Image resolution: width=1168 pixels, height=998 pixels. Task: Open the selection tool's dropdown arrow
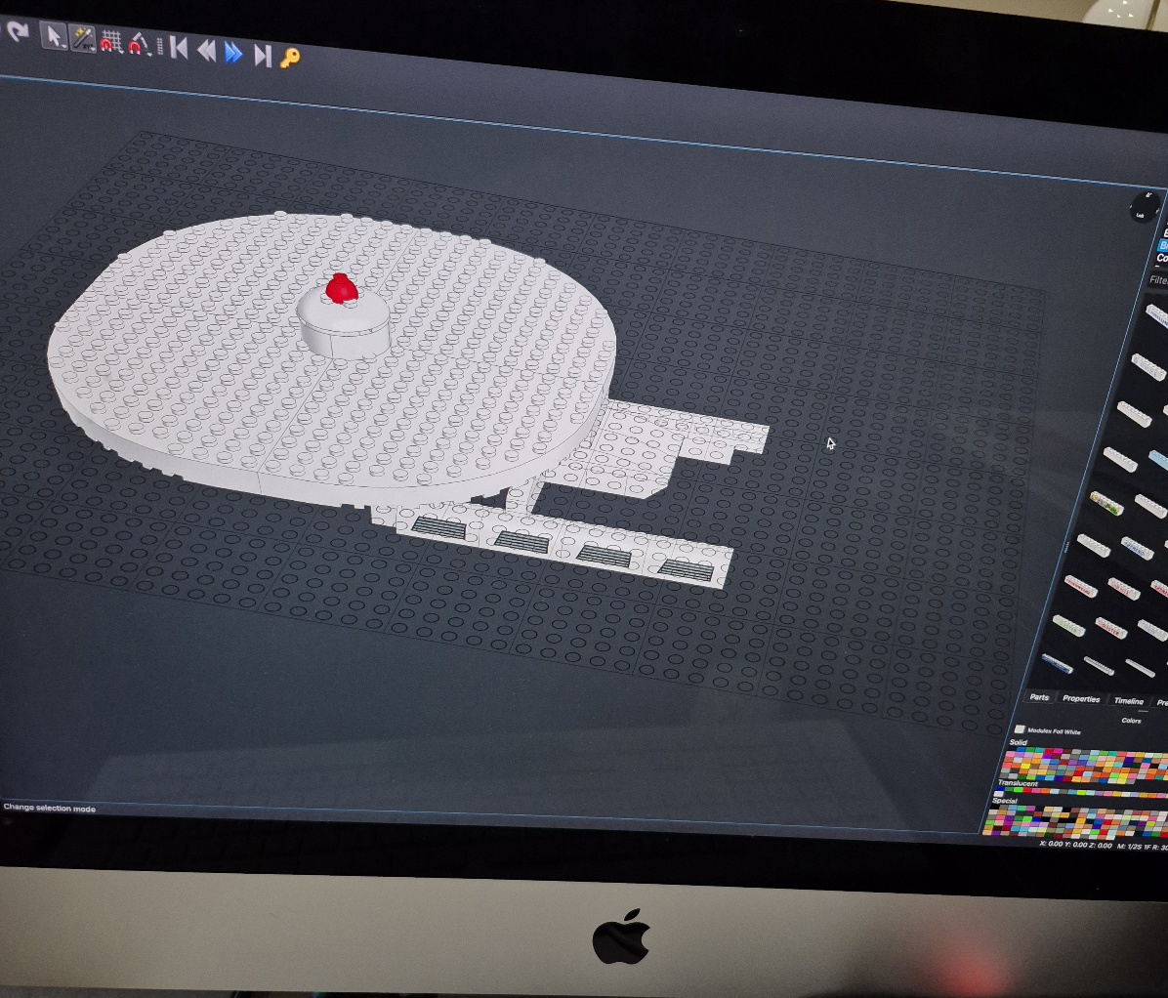point(64,46)
